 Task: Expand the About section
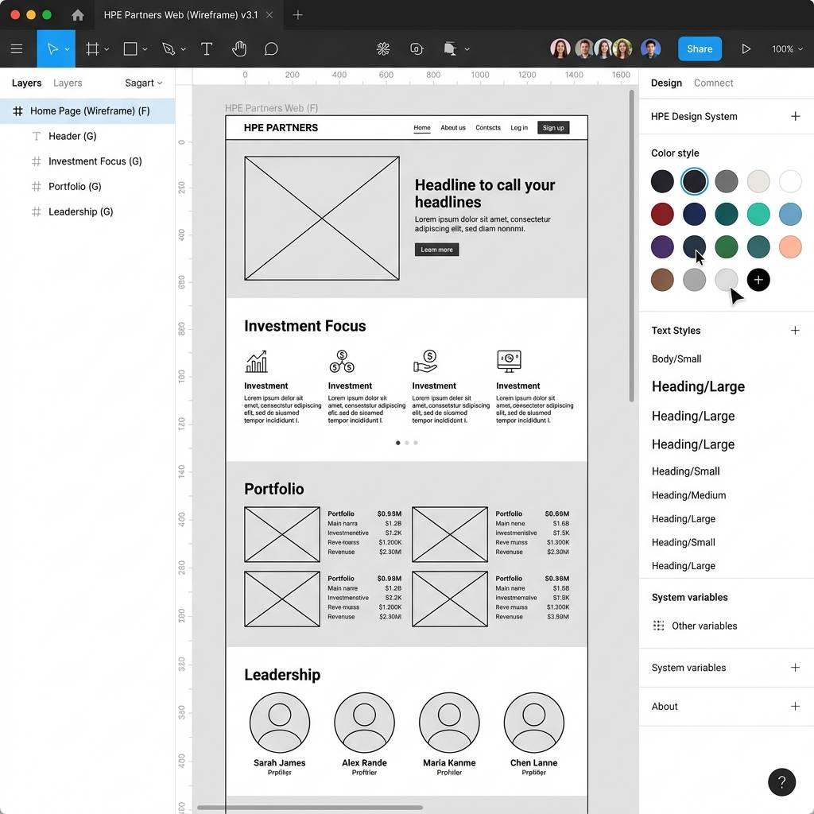[x=795, y=706]
